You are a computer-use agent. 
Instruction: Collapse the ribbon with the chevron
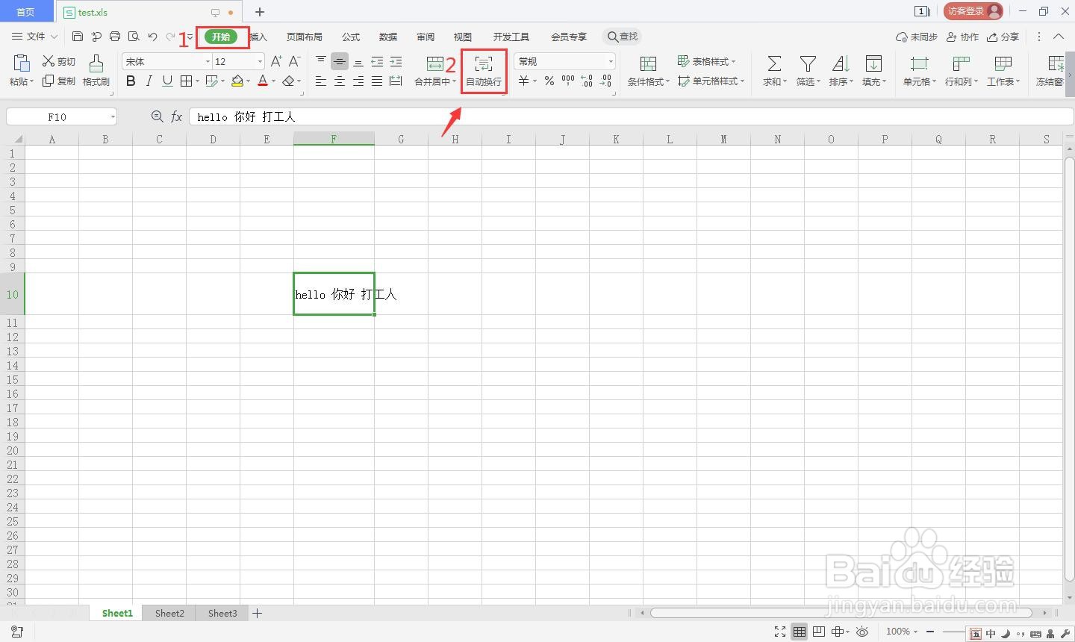pyautogui.click(x=1059, y=37)
